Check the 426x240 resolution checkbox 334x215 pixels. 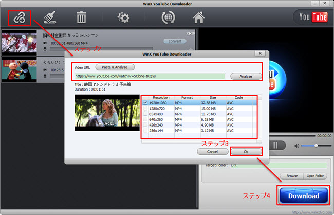point(145,125)
